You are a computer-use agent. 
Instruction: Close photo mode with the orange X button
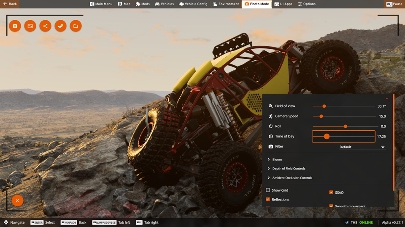(17, 201)
